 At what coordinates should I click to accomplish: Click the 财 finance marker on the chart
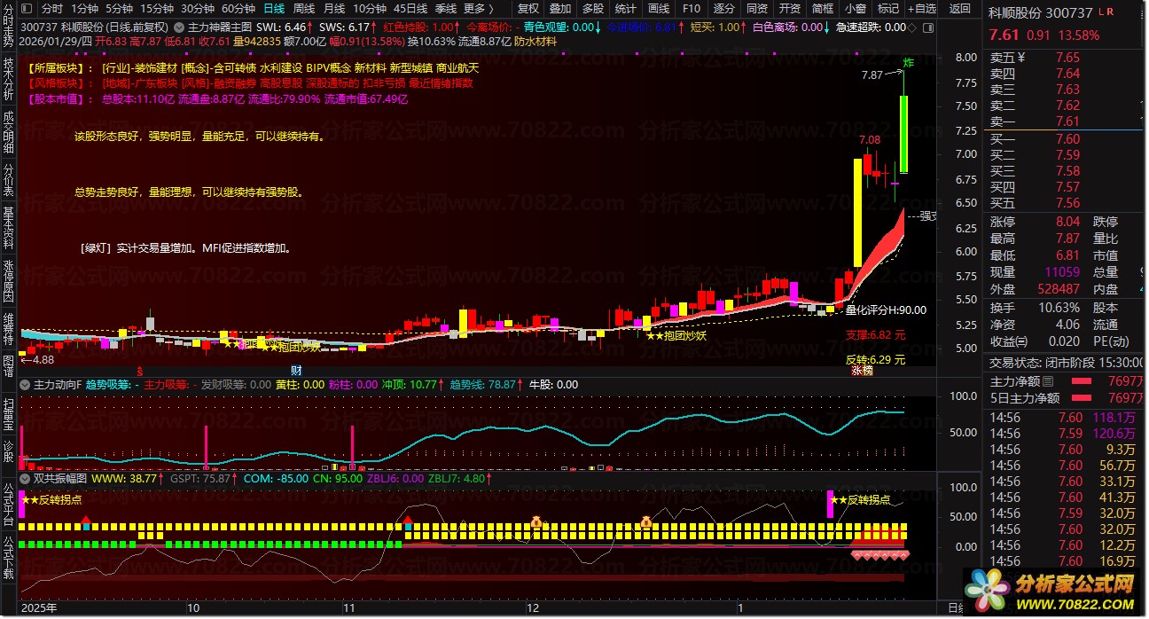coord(296,370)
